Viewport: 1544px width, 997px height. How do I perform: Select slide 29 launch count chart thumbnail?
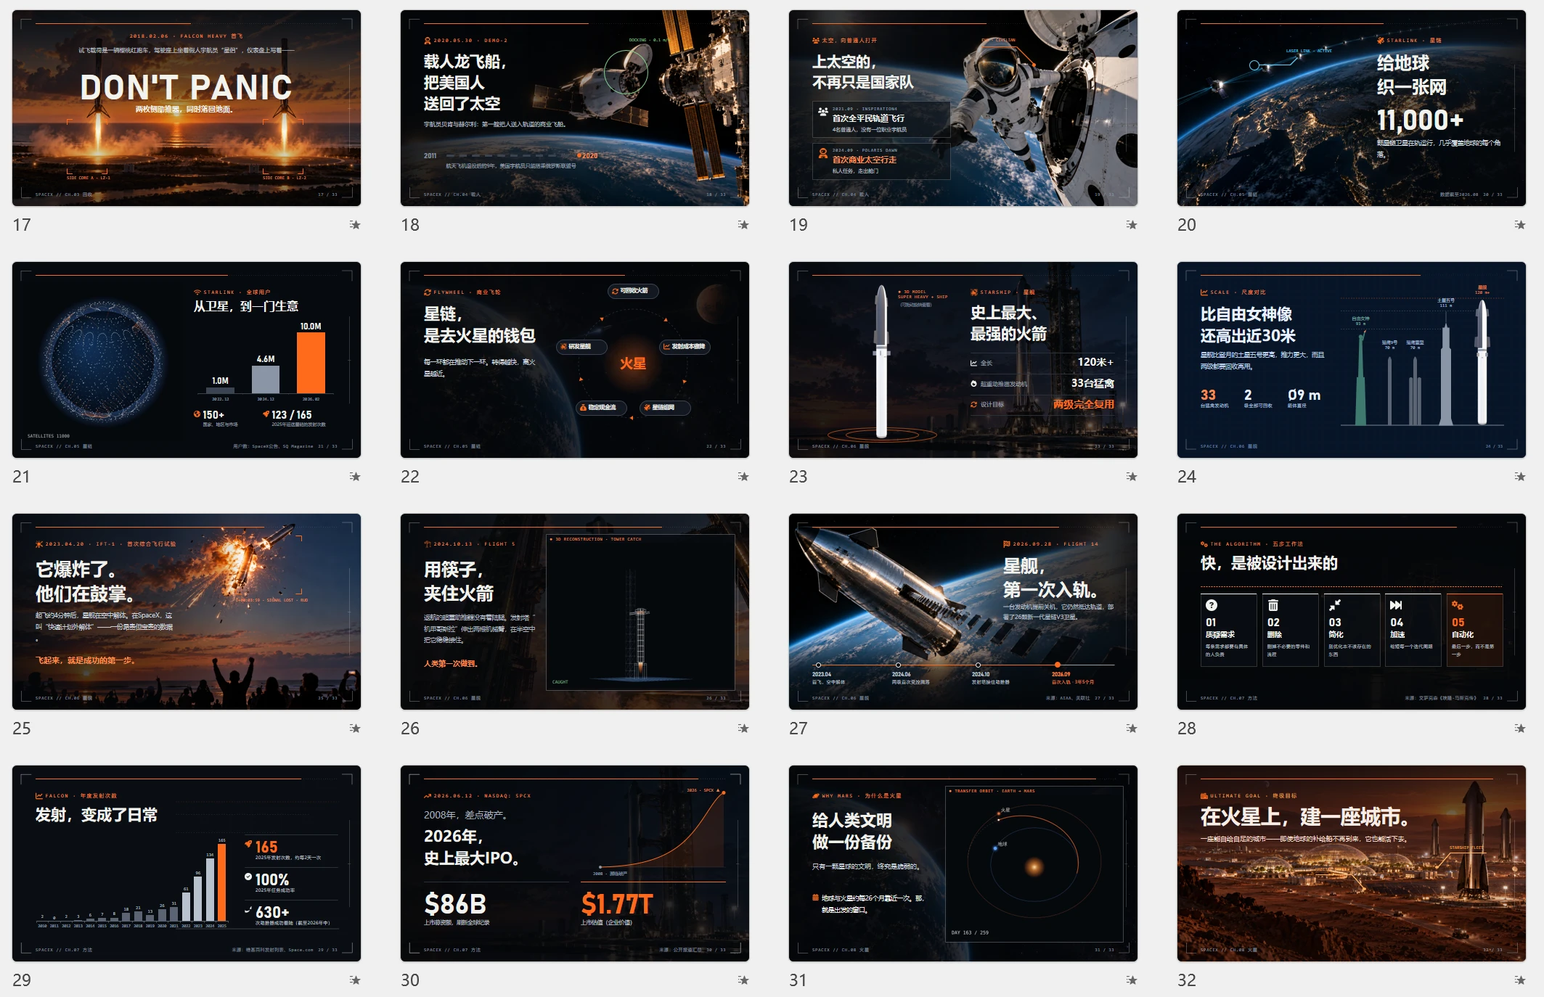[187, 863]
